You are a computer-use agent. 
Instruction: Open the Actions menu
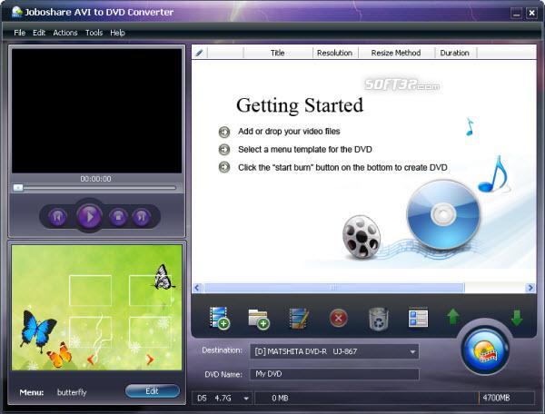65,33
